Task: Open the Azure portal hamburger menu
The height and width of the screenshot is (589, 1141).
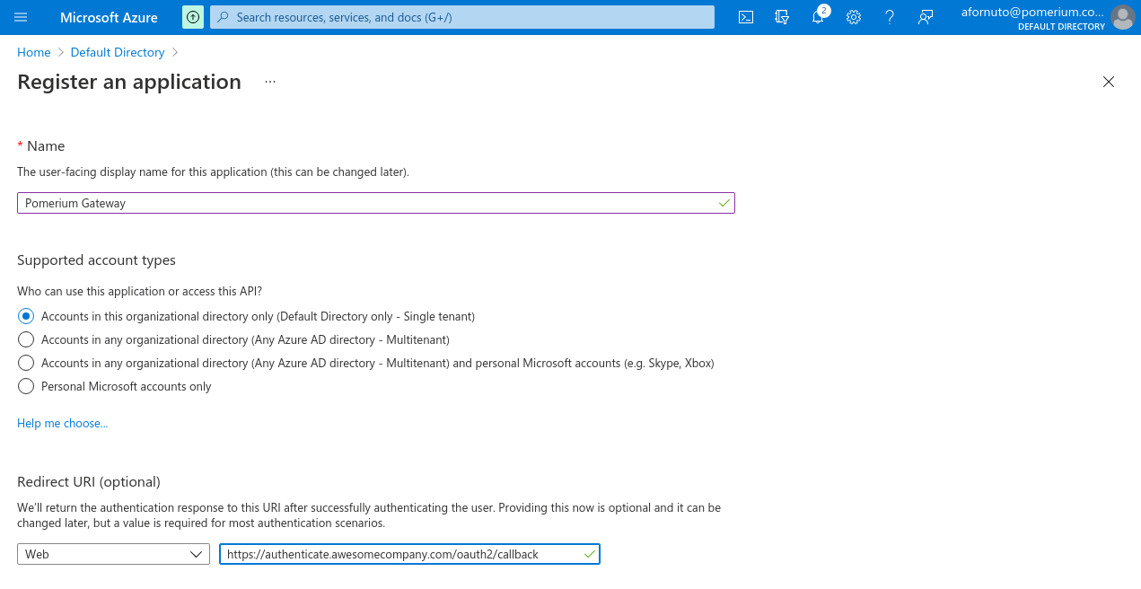Action: click(x=22, y=17)
